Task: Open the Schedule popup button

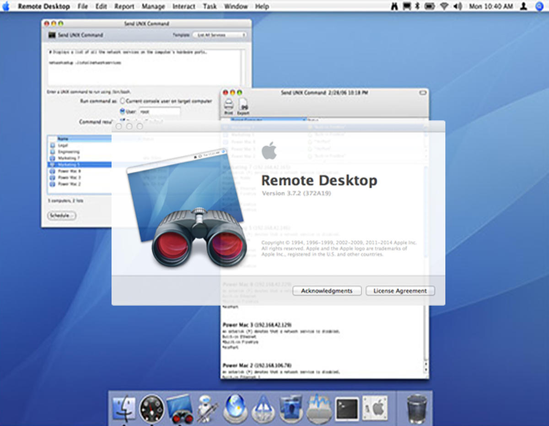Action: (62, 215)
